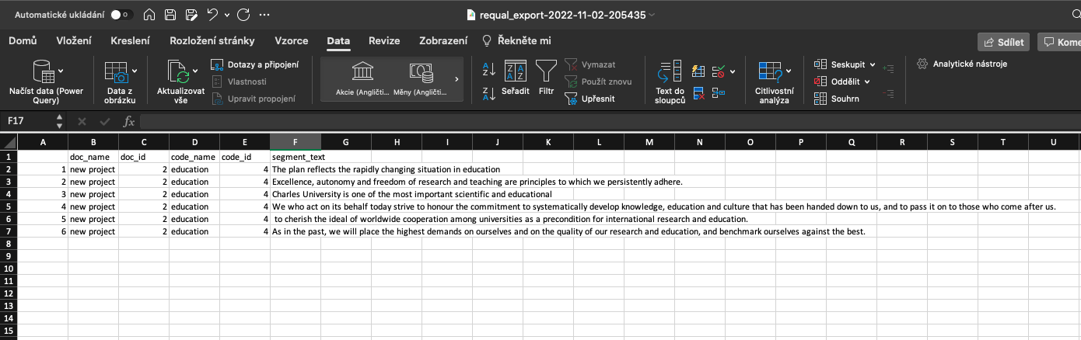Click the Flash Fill lightning icon
1081x340 pixels.
698,72
